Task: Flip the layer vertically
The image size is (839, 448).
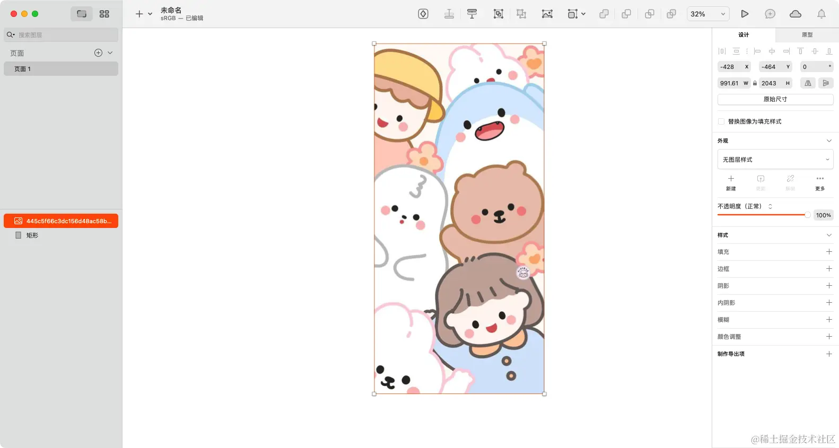Action: click(826, 83)
